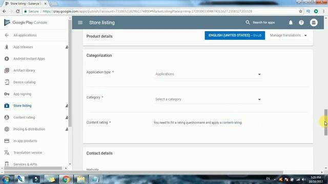Click the App signing key icon
The image size is (328, 184).
click(x=7, y=94)
